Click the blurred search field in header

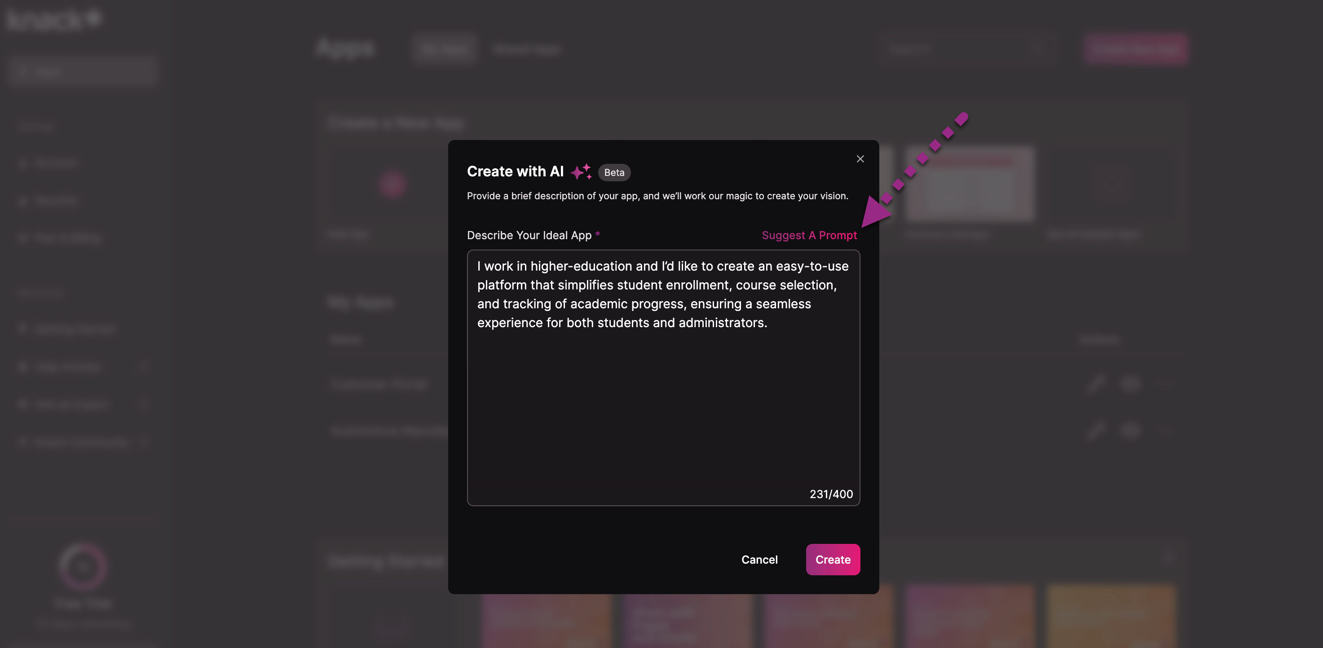(966, 49)
